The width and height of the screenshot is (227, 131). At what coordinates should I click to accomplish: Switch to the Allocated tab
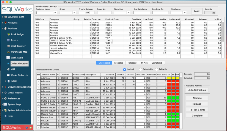pyautogui.click(x=118, y=63)
